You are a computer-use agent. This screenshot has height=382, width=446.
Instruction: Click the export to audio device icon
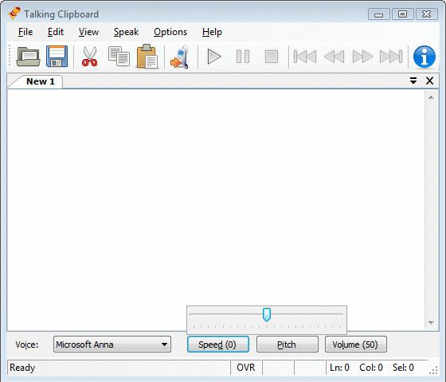pos(180,57)
